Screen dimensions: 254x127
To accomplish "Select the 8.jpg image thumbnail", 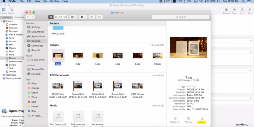I will 137,56.
